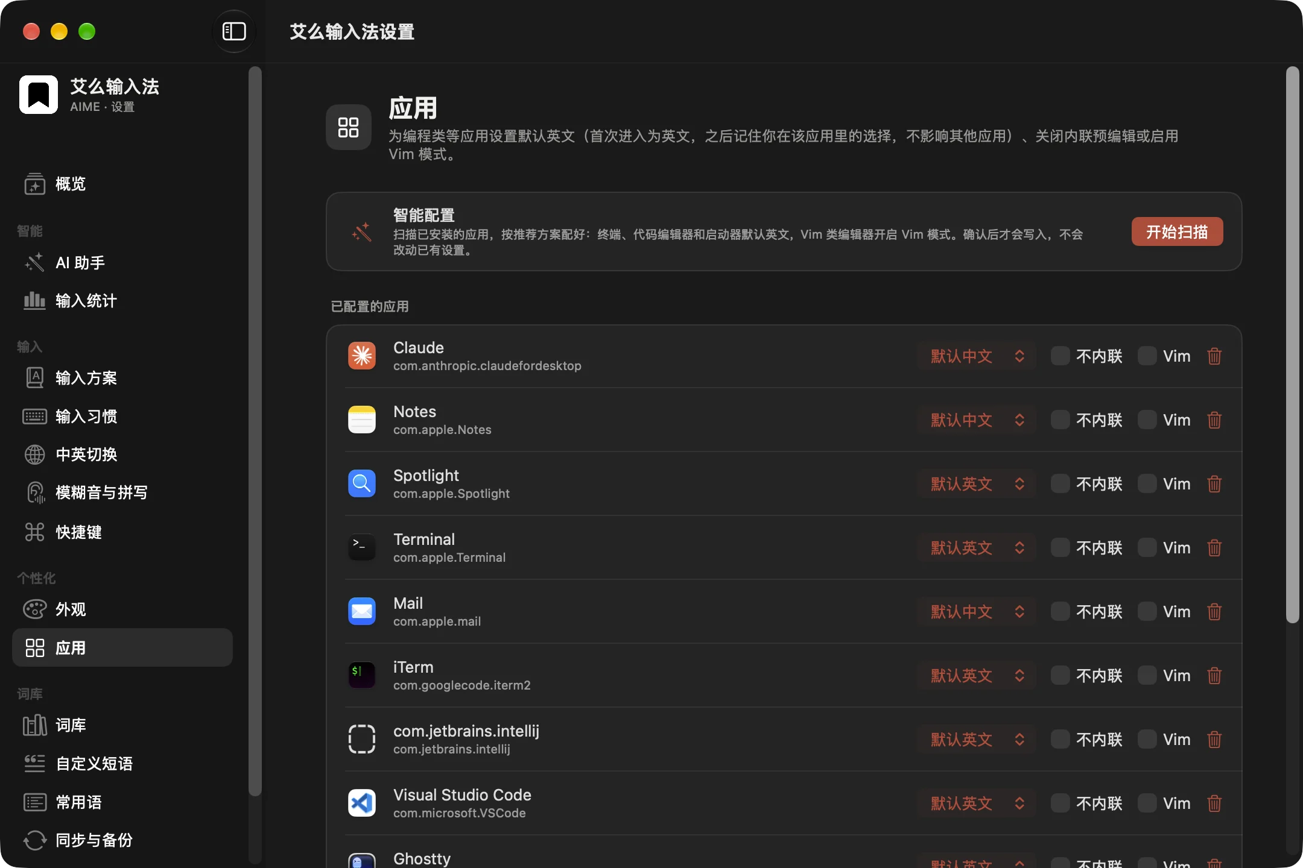
Task: Go to 概览 in the sidebar
Action: (122, 184)
